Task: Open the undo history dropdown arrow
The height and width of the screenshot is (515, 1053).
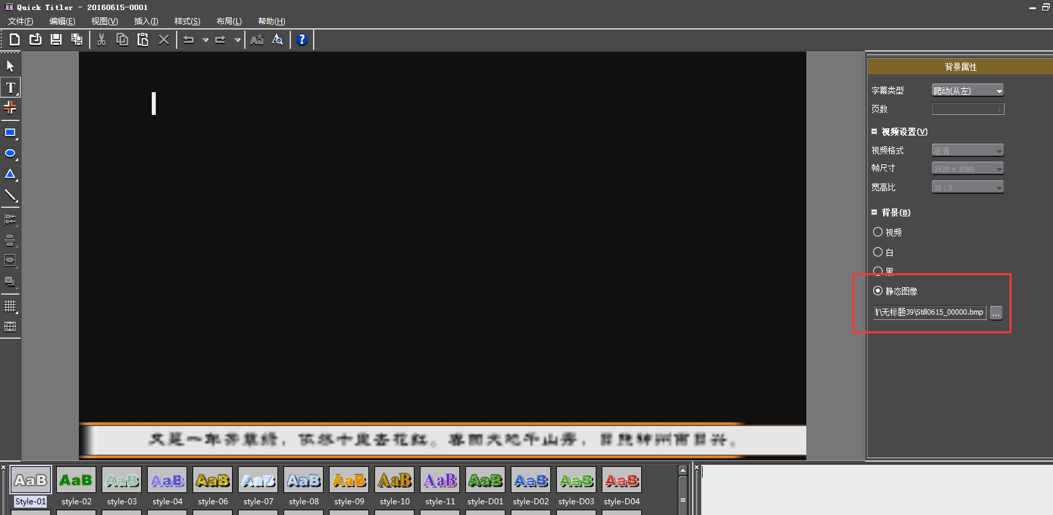Action: [205, 40]
